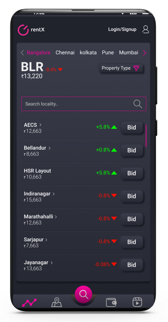This screenshot has height=322, width=168.
Task: Click Login/Signup link
Action: 122,29
